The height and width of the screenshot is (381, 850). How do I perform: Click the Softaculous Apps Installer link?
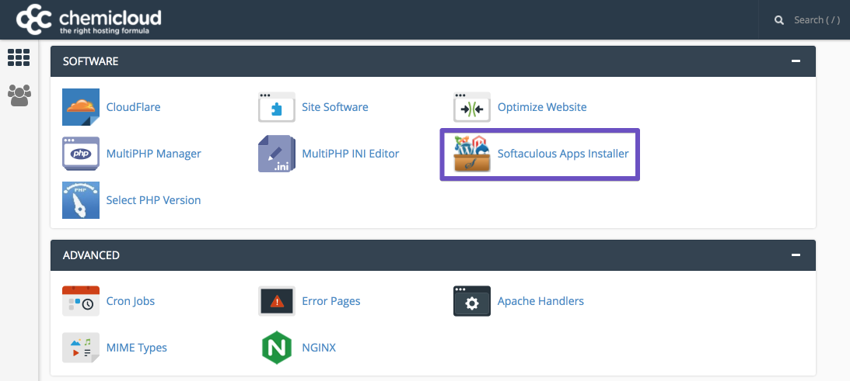563,154
